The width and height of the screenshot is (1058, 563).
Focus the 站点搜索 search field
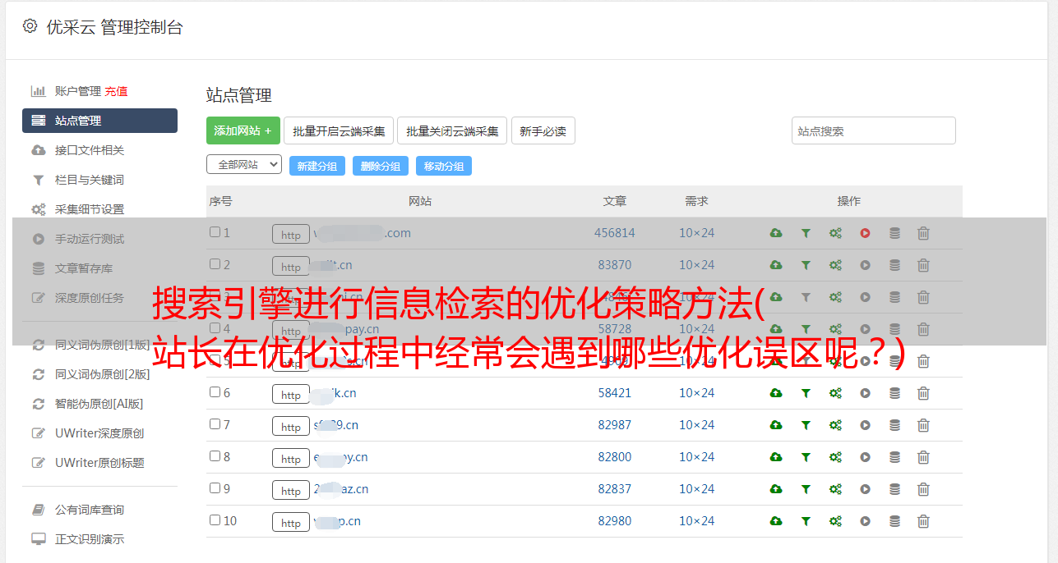point(874,130)
